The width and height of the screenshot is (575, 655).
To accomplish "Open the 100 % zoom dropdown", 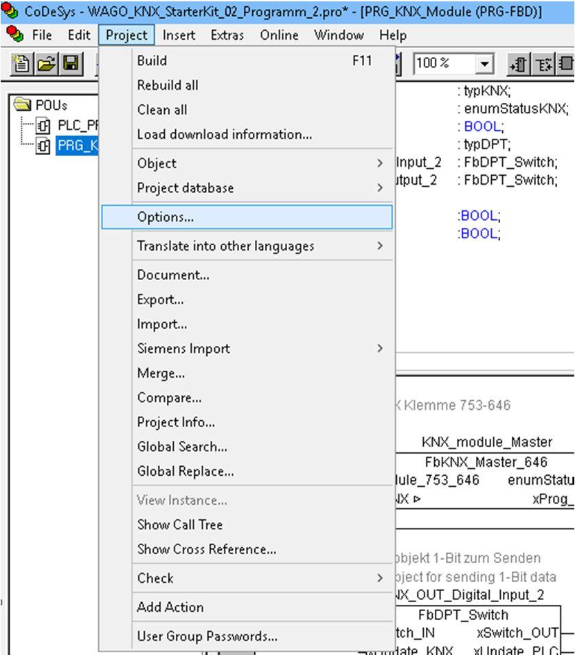I will [484, 65].
